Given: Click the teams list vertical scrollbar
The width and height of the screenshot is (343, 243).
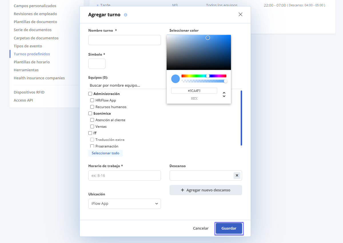Looking at the screenshot, I should click(241, 118).
